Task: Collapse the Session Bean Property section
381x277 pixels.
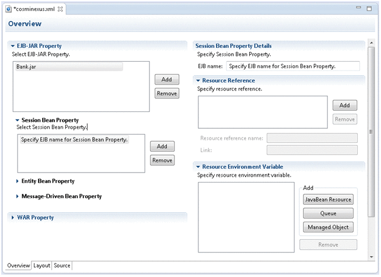Action: 18,120
